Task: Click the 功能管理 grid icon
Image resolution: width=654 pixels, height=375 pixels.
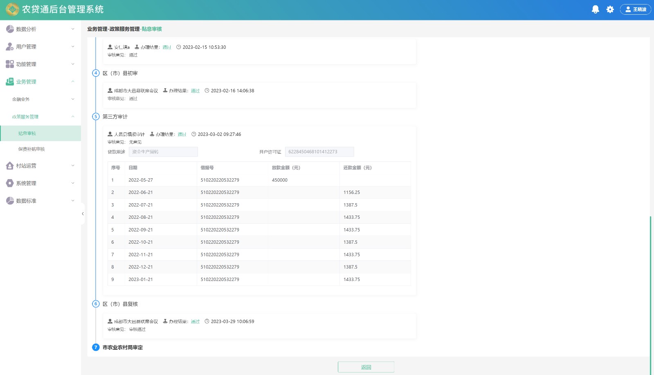Action: (10, 64)
